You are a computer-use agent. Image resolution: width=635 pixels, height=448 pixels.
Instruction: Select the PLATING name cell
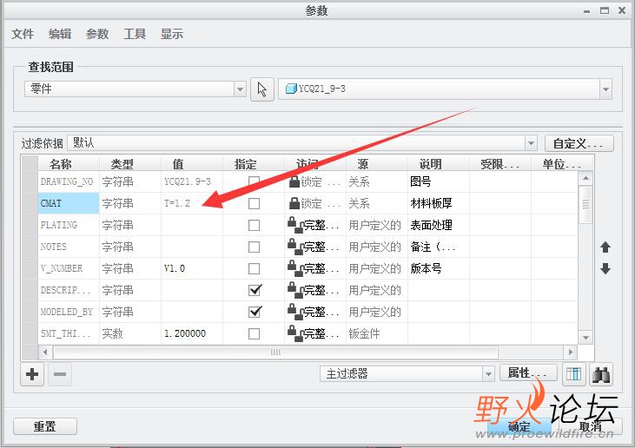tap(69, 225)
